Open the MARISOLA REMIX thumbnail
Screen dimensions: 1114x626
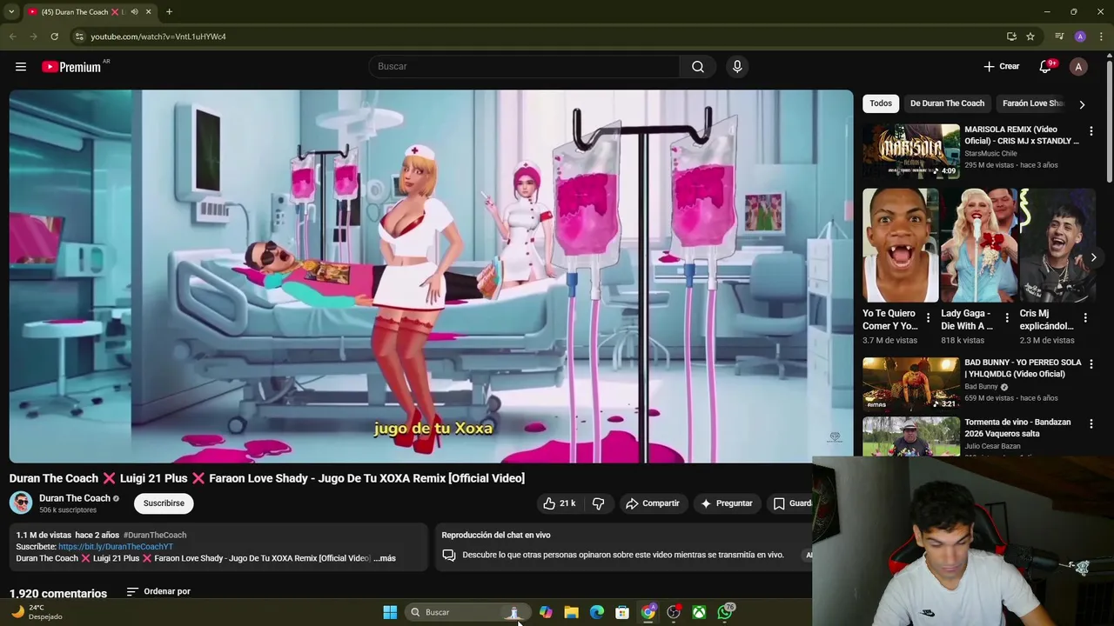(x=911, y=150)
